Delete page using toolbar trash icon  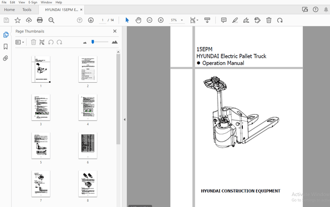click(x=269, y=20)
